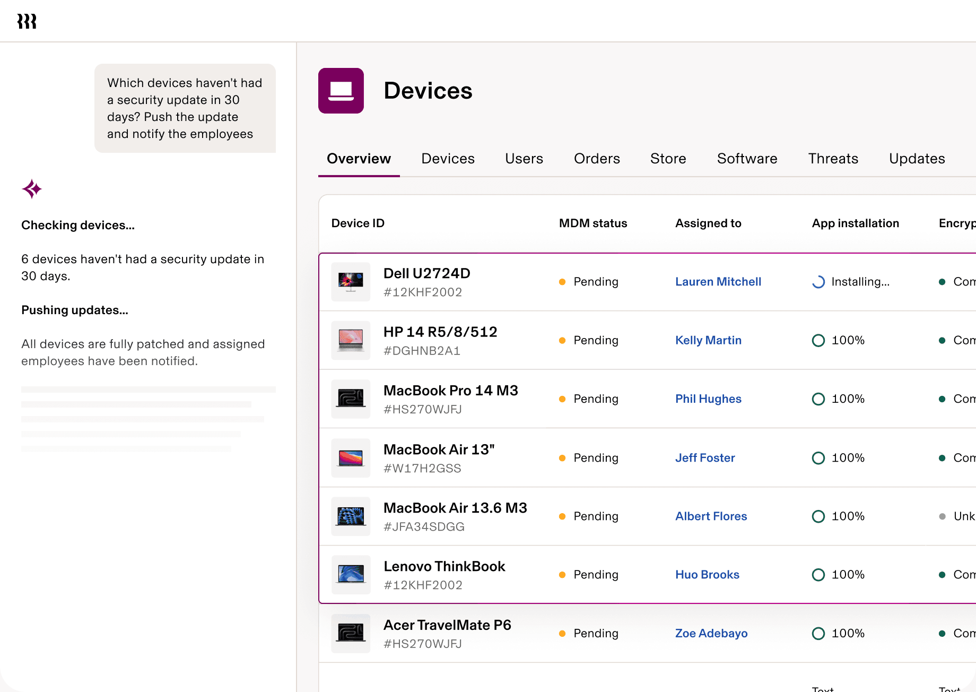
Task: Click 100% progress ring in Phil Hughes row
Action: tap(818, 399)
